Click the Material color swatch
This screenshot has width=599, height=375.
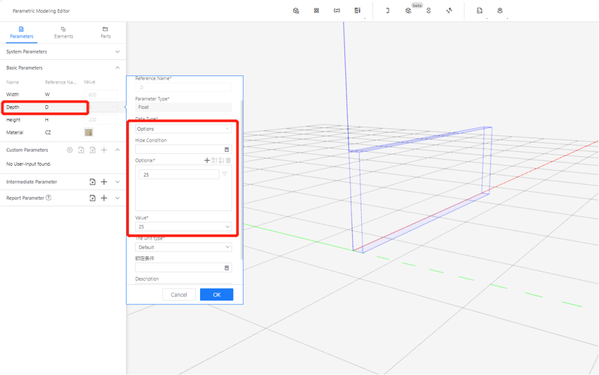[89, 132]
